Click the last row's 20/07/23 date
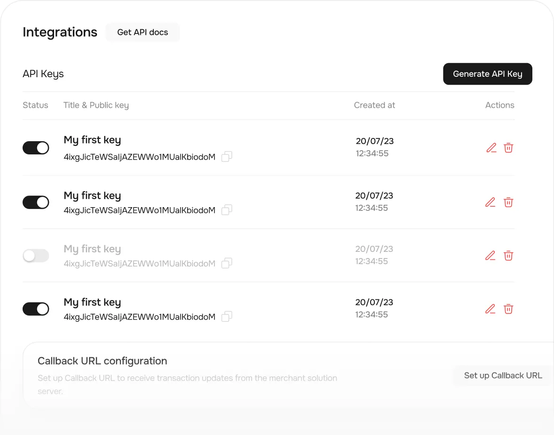Image resolution: width=554 pixels, height=435 pixels. [x=374, y=302]
